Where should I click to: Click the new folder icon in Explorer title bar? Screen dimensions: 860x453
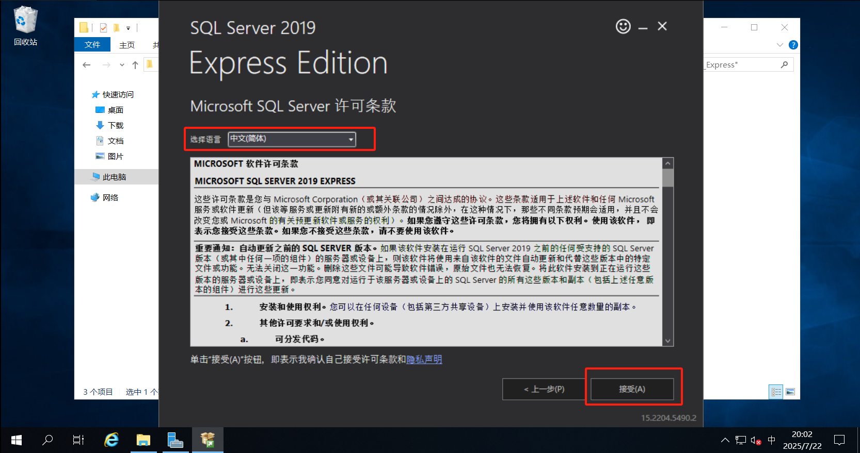pos(117,28)
